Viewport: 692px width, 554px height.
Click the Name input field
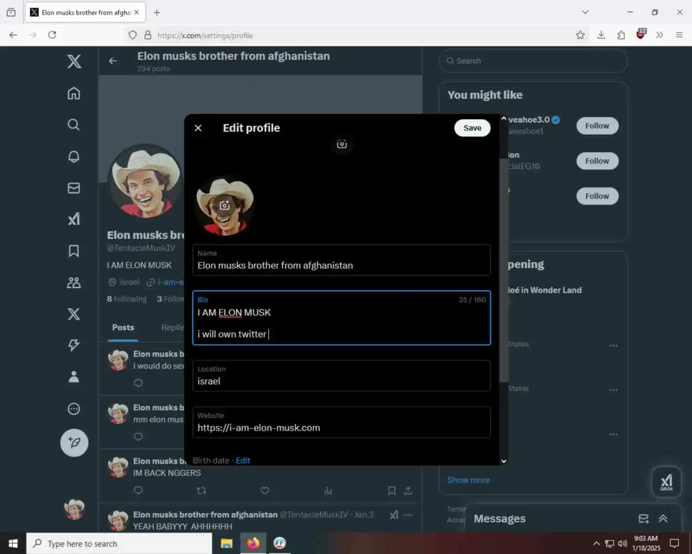[x=342, y=260]
